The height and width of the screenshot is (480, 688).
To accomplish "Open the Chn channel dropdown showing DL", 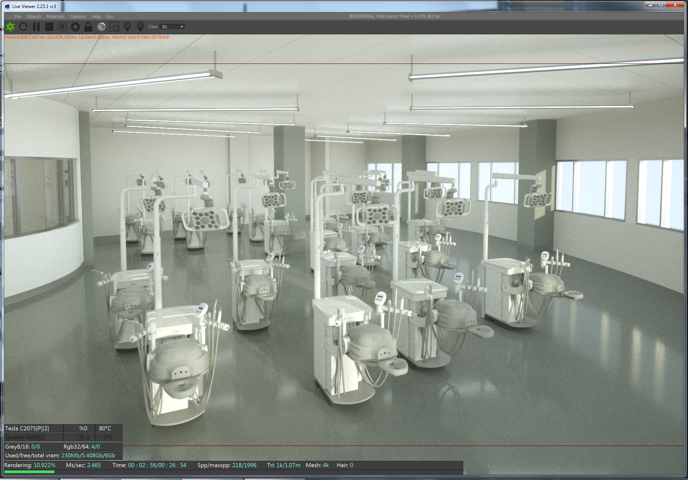I will [x=173, y=27].
